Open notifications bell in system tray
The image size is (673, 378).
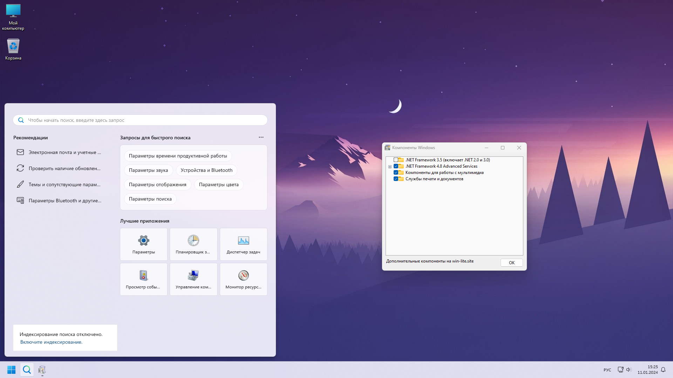click(663, 370)
